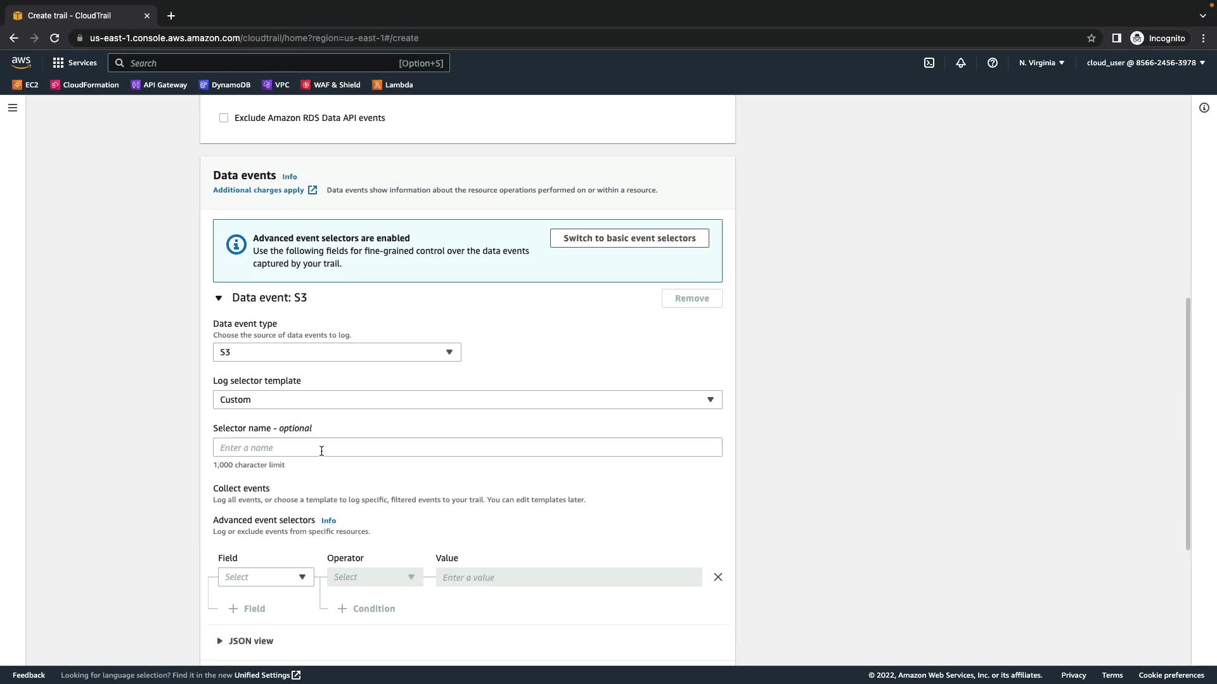Viewport: 1217px width, 684px height.
Task: Open the help question mark icon
Action: click(993, 63)
